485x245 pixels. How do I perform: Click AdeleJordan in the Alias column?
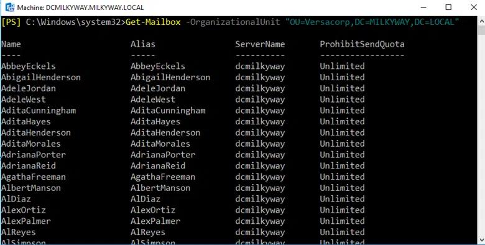pyautogui.click(x=158, y=88)
